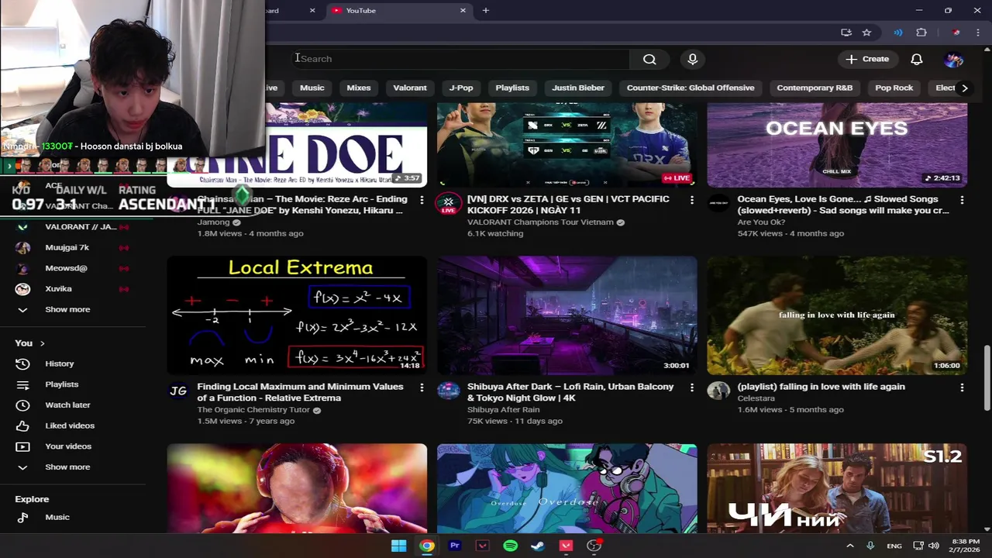This screenshot has width=992, height=558.
Task: Click the install app icon in address bar
Action: 846,33
